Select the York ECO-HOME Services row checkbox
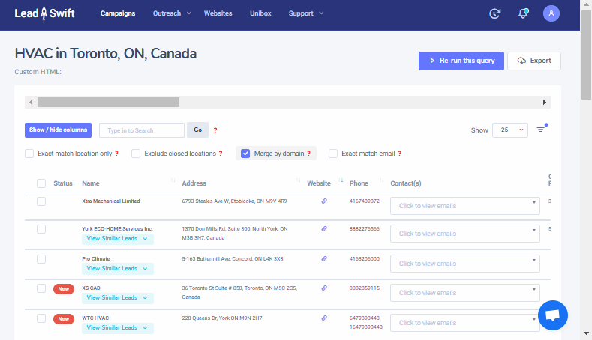This screenshot has width=592, height=340. (x=41, y=229)
